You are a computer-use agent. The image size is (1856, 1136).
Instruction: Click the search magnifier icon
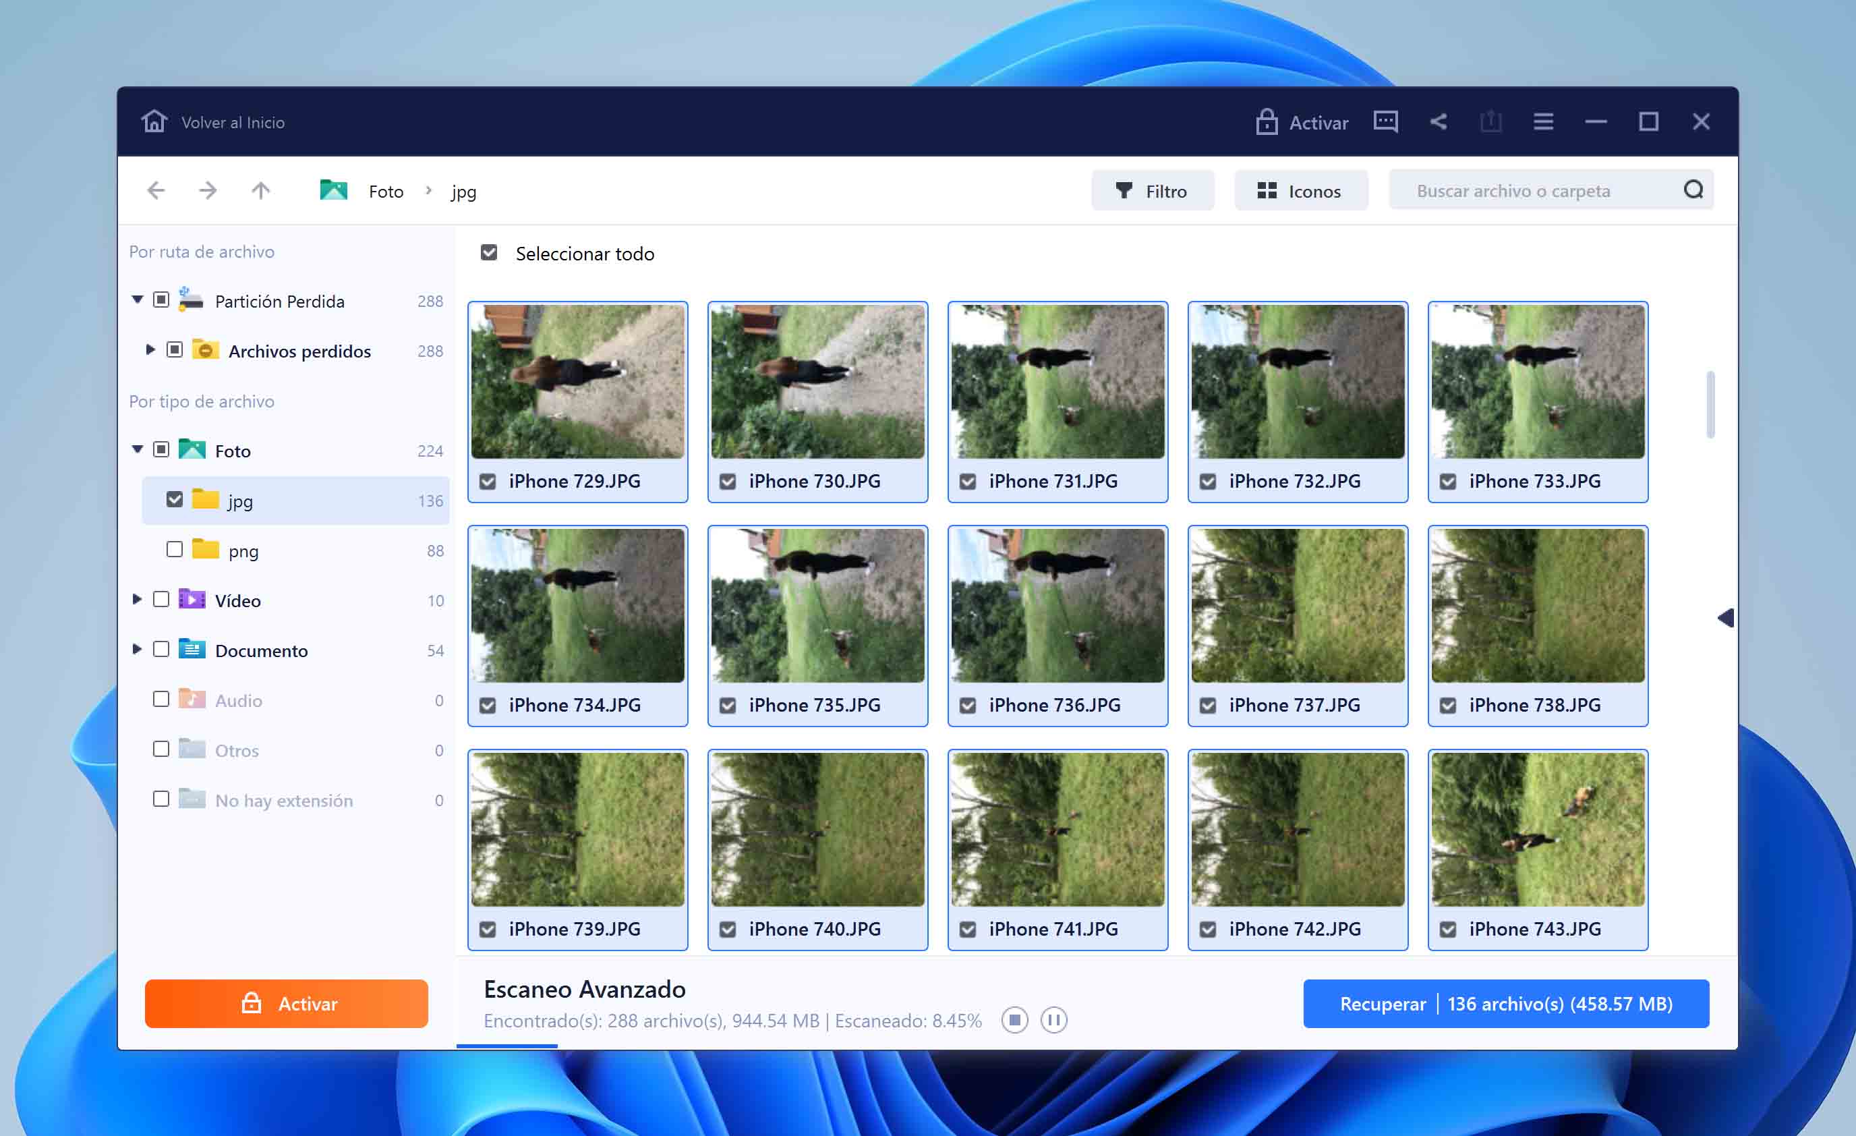pos(1695,190)
